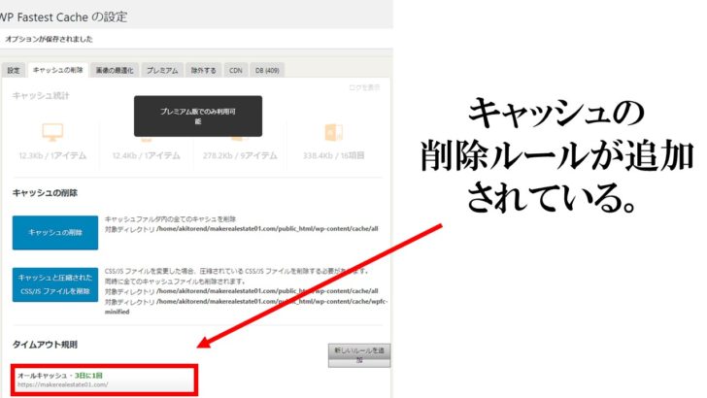The height and width of the screenshot is (398, 707).
Task: Click the desktop cache statistics monitor icon
Action: [51, 131]
